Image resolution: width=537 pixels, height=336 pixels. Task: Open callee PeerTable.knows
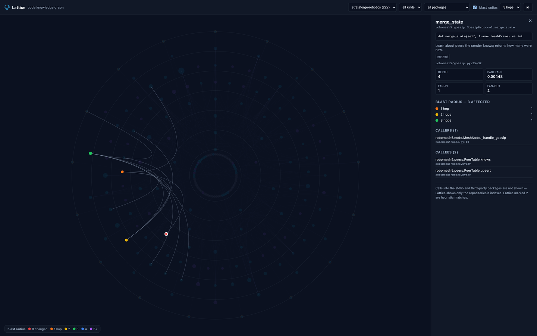(x=484, y=161)
